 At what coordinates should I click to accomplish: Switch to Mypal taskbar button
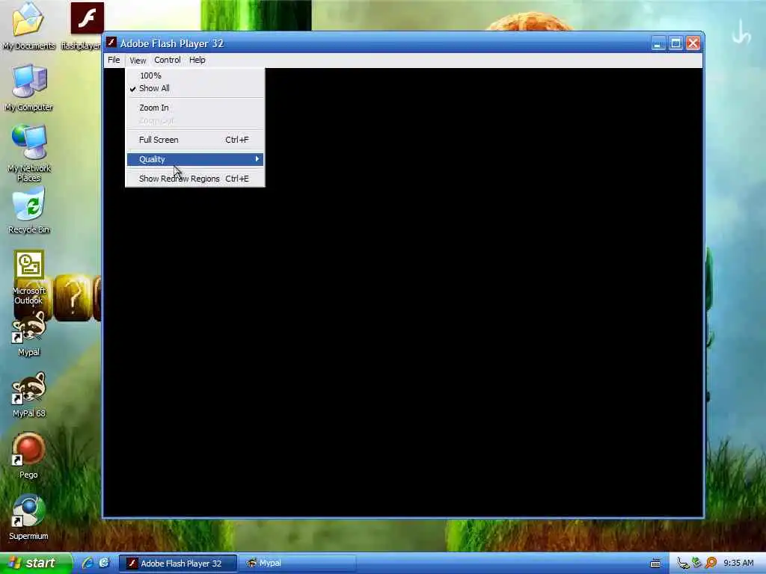(298, 564)
